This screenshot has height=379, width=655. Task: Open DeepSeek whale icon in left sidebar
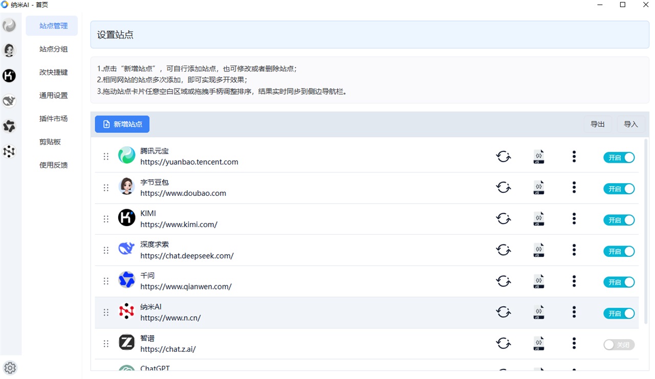(x=9, y=101)
